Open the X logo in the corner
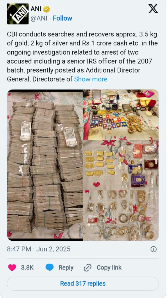Viewport: 168px width, 298px height. coord(153,9)
